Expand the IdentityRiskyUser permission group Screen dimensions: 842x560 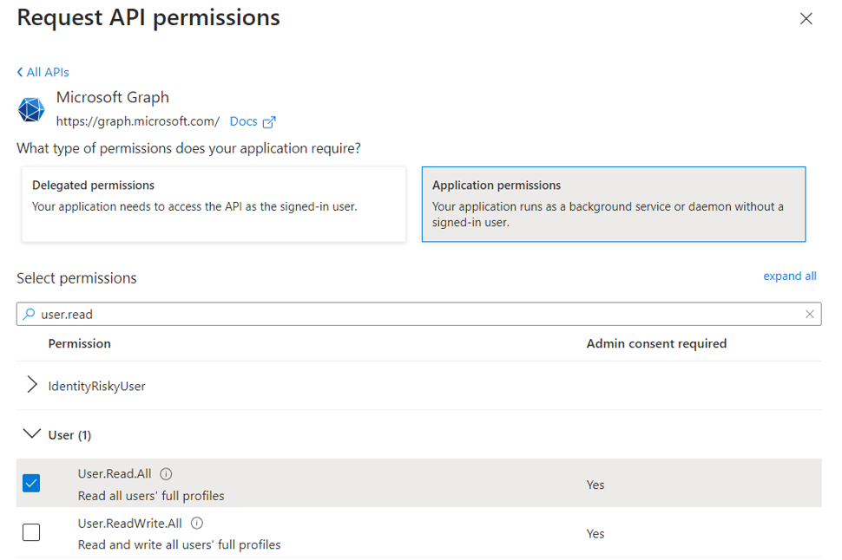pyautogui.click(x=32, y=385)
